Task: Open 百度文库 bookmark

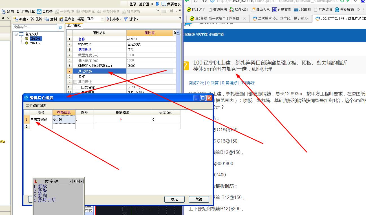Action: point(282,10)
